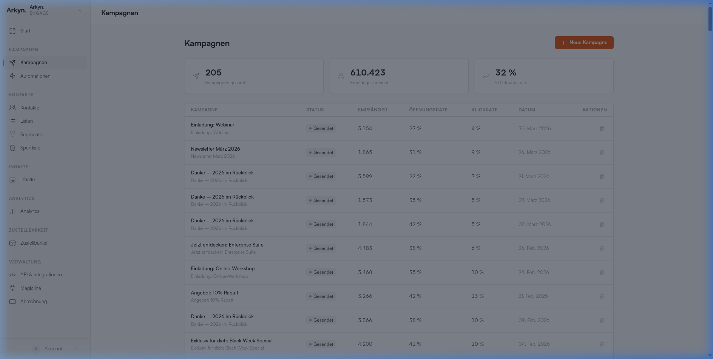This screenshot has width=713, height=359.
Task: Open the Listen list icon
Action: (x=12, y=121)
